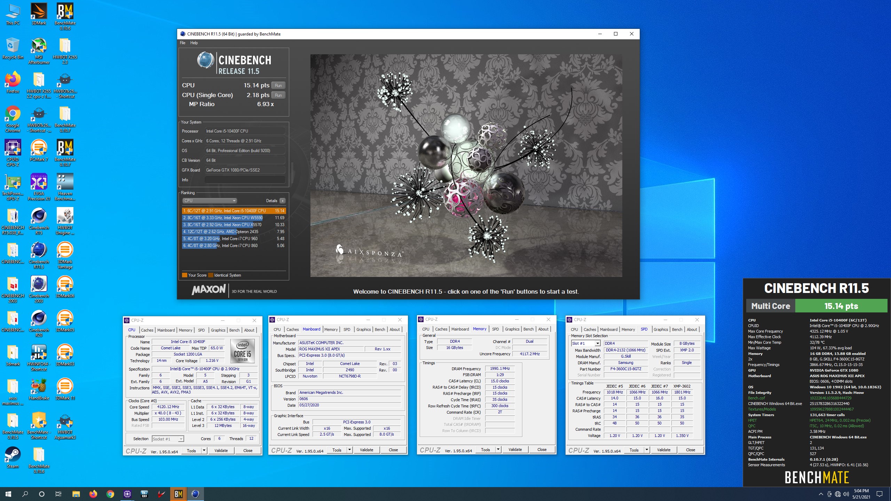
Task: Click the 15.14 pts score in BenchMate panel
Action: tap(841, 306)
